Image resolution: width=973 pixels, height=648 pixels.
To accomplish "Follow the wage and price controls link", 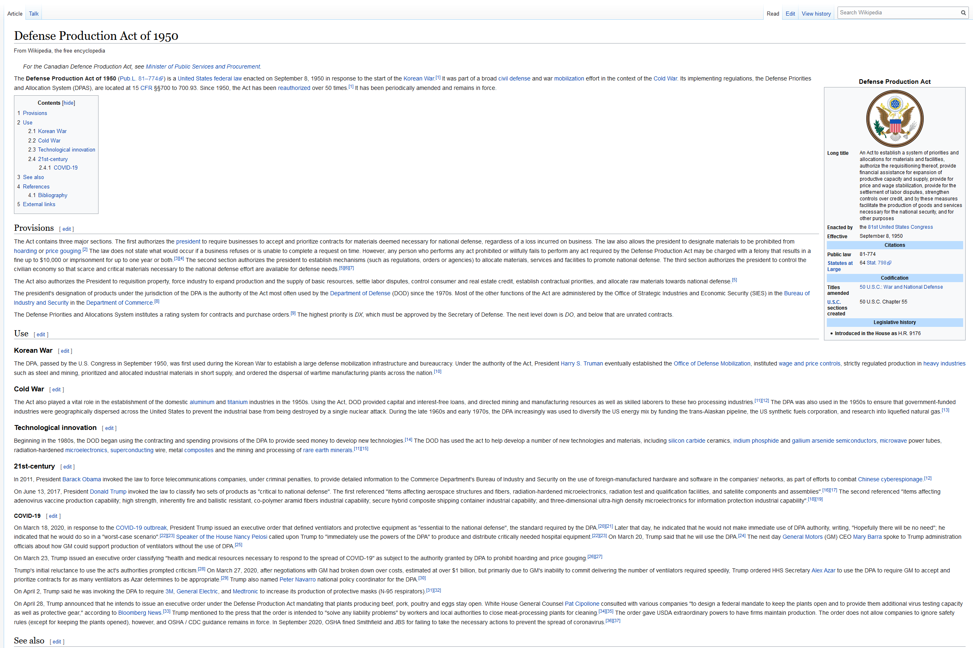I will pos(809,364).
